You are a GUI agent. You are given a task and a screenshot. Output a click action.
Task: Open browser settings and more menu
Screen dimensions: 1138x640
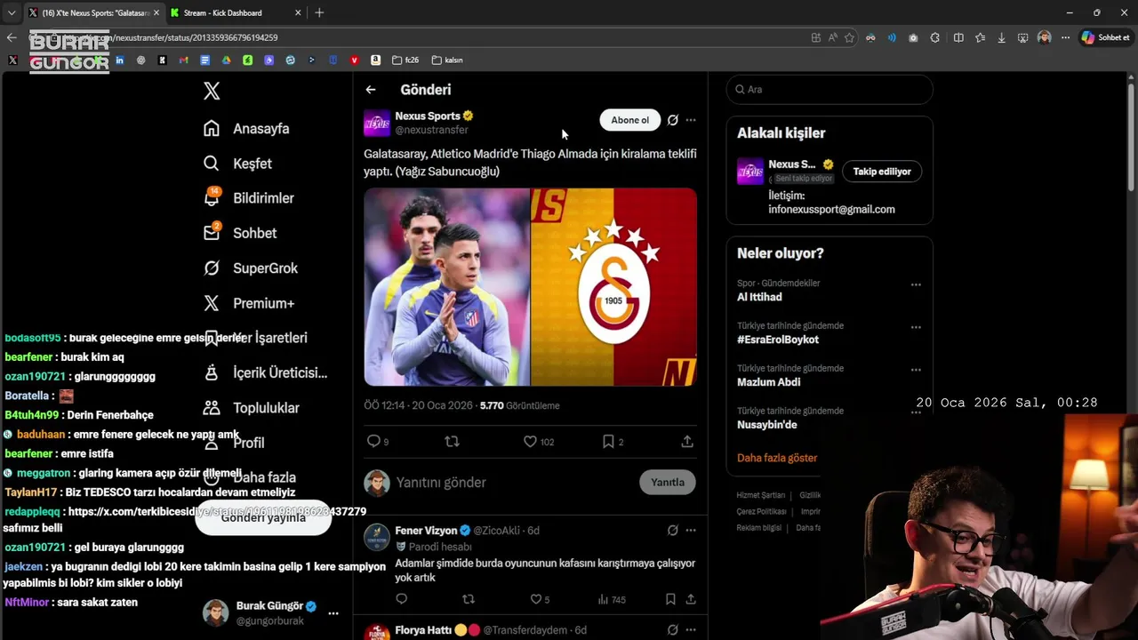pos(1065,37)
